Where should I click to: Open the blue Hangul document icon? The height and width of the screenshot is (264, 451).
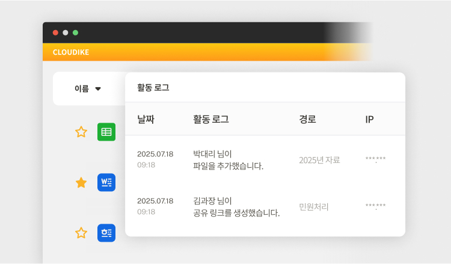point(106,233)
